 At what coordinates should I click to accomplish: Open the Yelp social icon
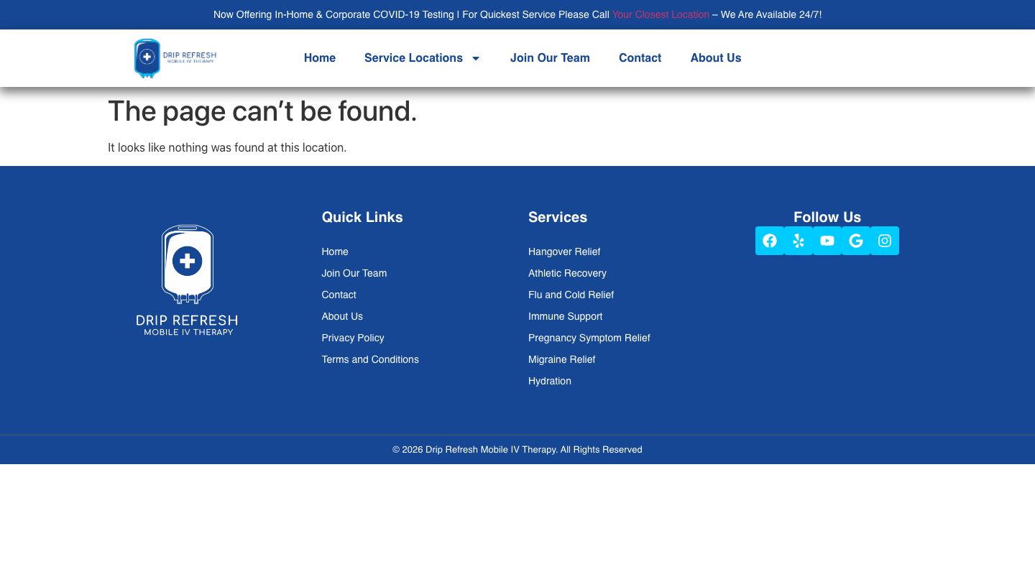[798, 241]
